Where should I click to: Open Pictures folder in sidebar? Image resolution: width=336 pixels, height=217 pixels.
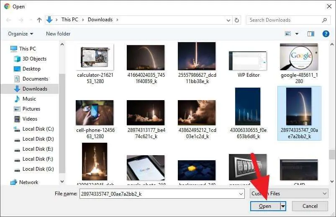[27, 109]
